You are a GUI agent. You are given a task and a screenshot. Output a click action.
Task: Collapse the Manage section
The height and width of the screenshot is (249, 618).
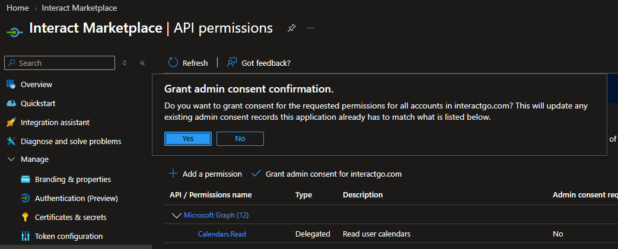(11, 159)
